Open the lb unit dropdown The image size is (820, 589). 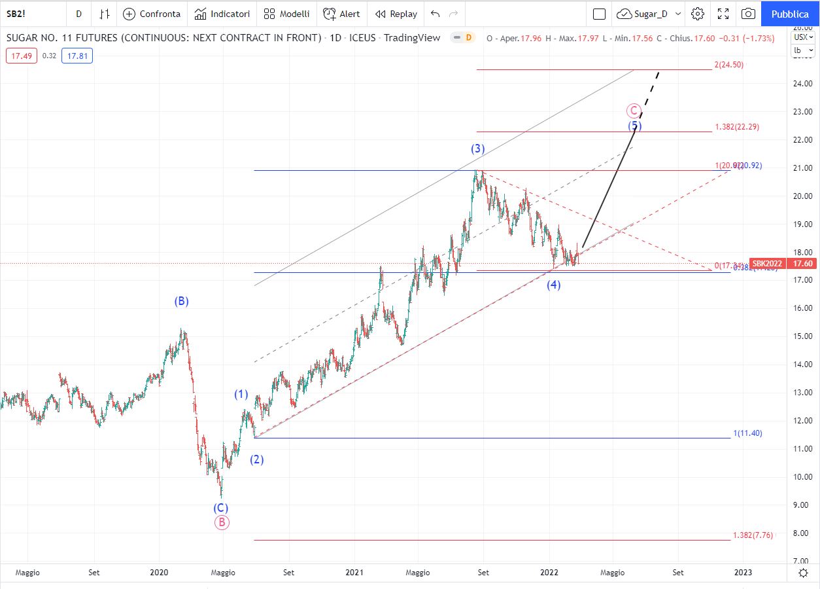(803, 50)
